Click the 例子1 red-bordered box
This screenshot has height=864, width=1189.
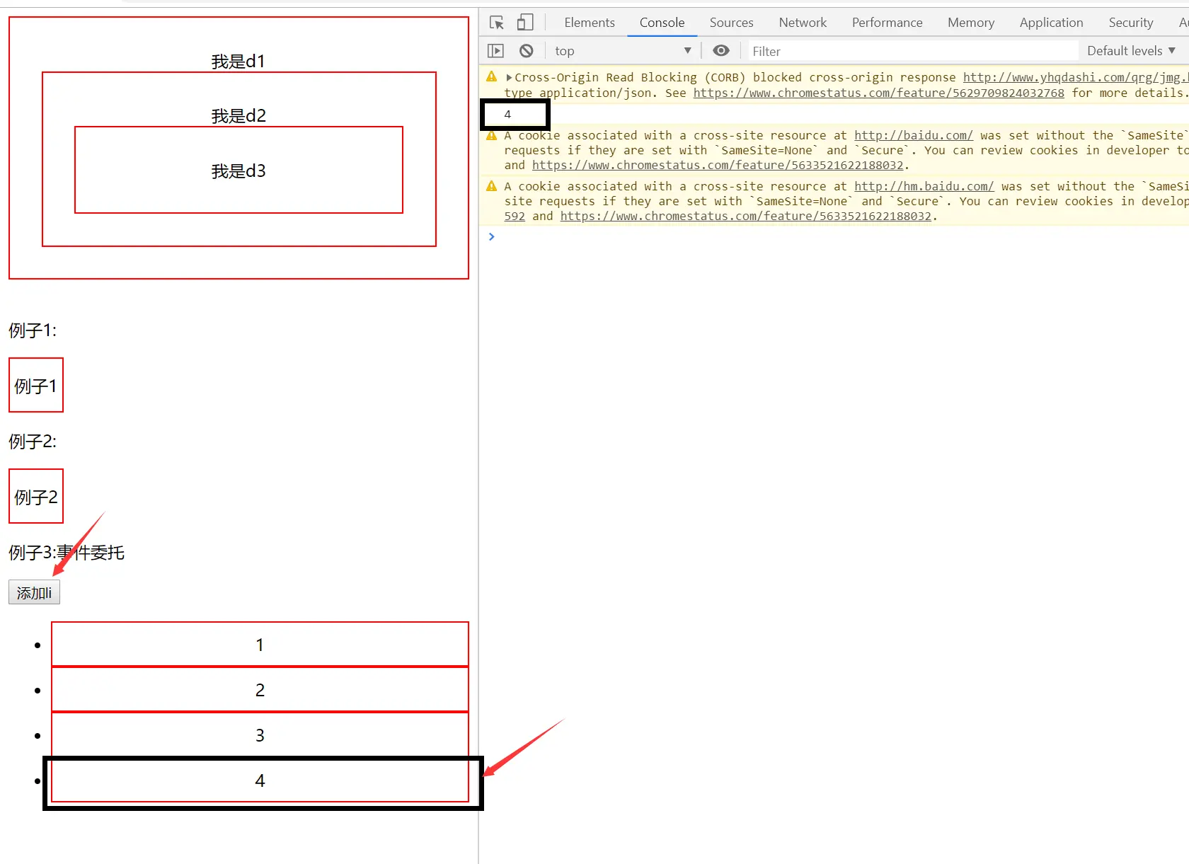[36, 385]
